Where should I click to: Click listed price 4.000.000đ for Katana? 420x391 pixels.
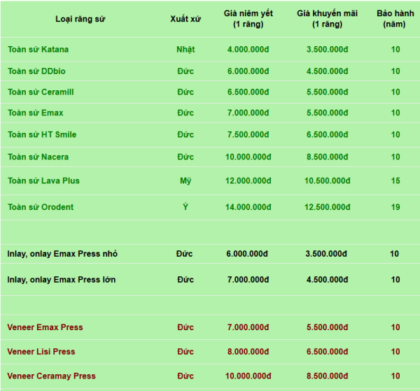point(248,50)
